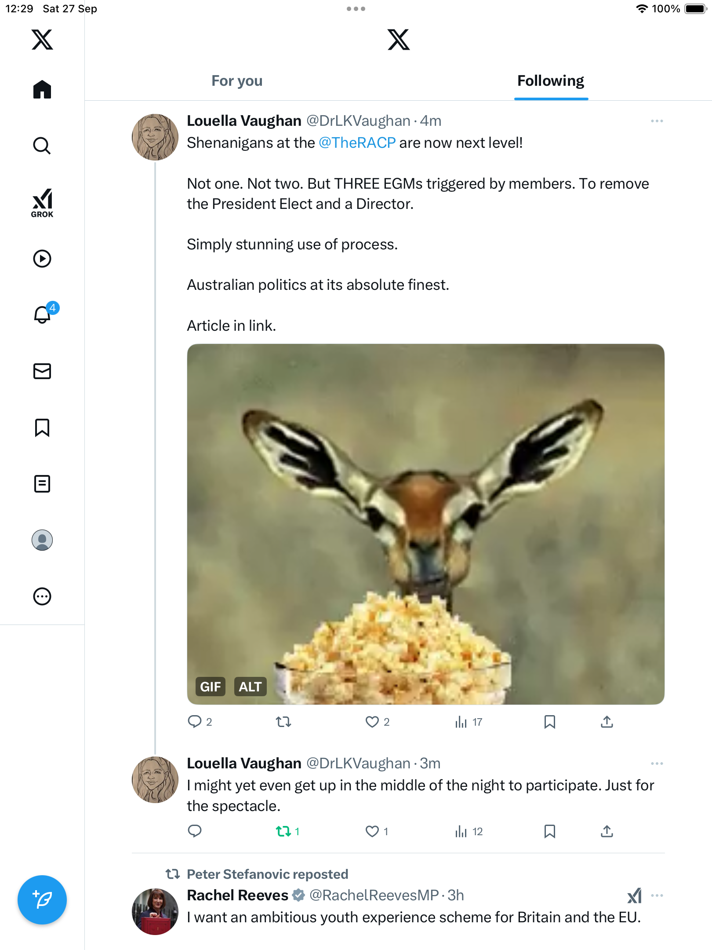Open more options on Louella's first post
The width and height of the screenshot is (712, 950).
[x=657, y=121]
